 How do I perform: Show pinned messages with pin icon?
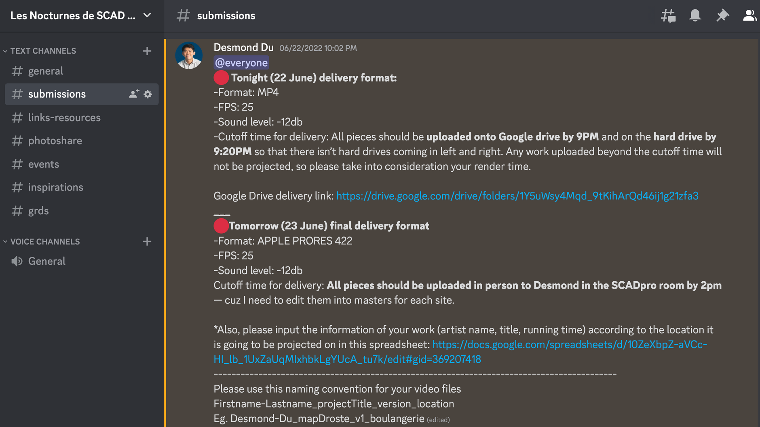[x=722, y=16]
